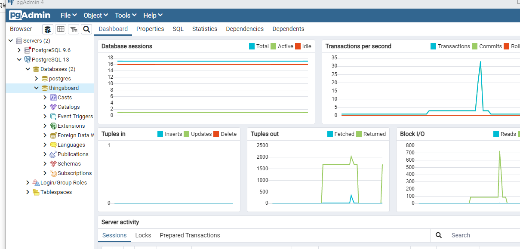Click the Active legend color swatch
Viewport: 520px width, 249px height.
pos(274,46)
